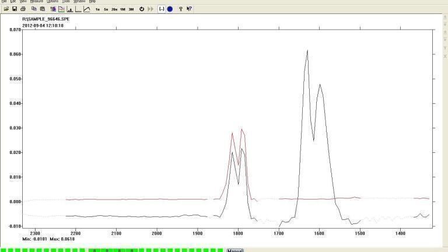Image resolution: width=448 pixels, height=252 pixels.
Task: Click the 0.070 y-axis label
Action: [15, 30]
